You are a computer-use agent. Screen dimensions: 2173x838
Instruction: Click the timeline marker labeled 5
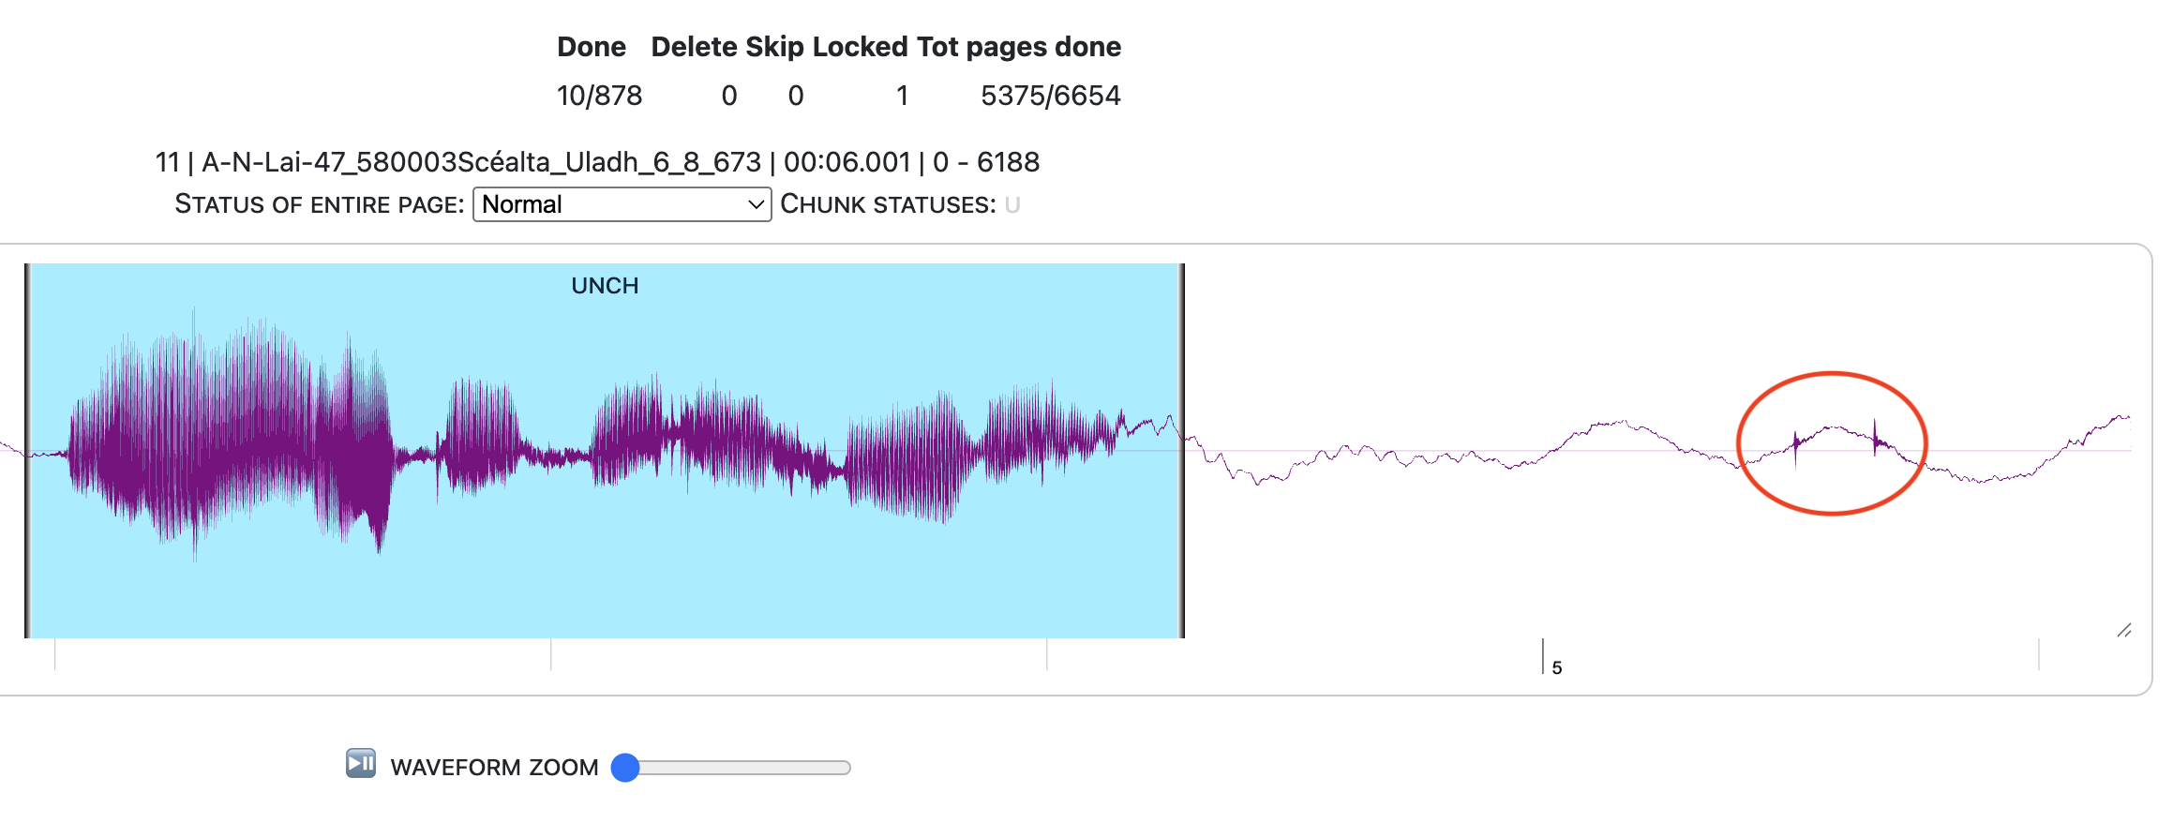(x=1556, y=667)
